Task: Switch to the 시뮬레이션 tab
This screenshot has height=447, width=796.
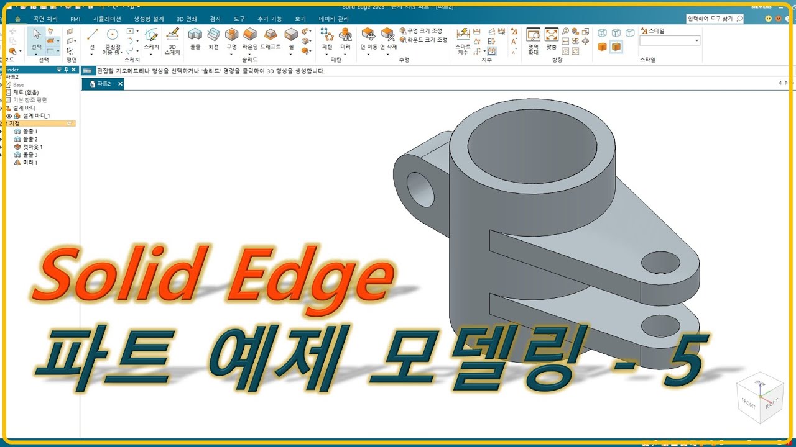Action: coord(107,19)
